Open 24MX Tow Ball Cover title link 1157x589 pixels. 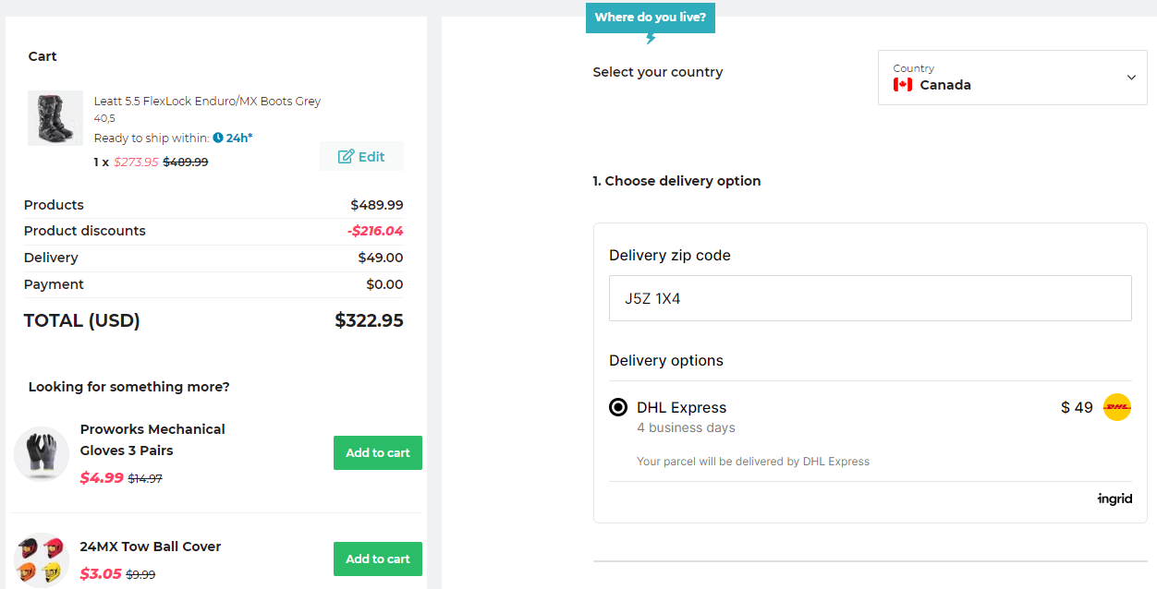(x=151, y=547)
